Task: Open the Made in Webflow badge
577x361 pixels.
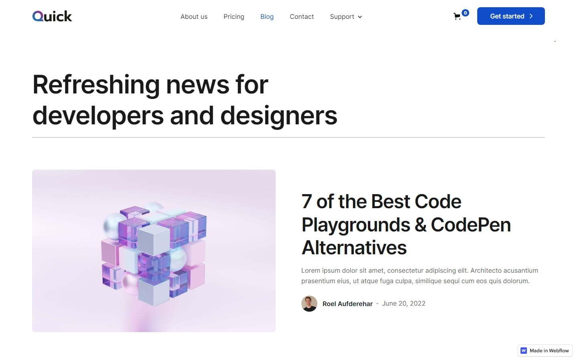Action: click(544, 350)
